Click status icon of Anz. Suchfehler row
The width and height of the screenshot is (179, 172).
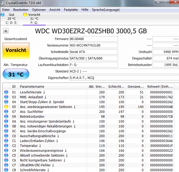click(6, 112)
